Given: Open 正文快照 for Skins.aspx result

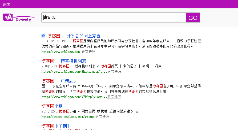Looking at the screenshot, I should (x=114, y=72).
